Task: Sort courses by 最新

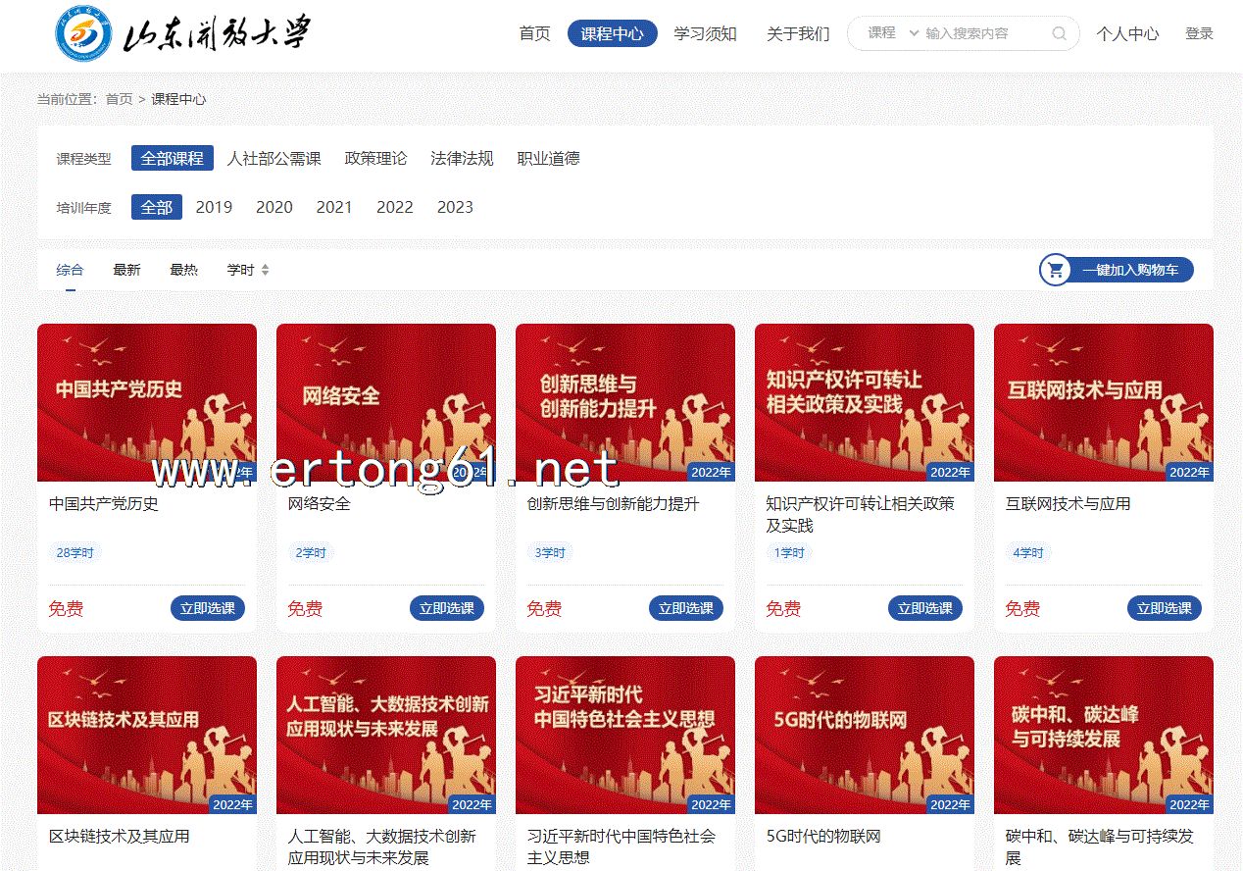Action: coord(126,270)
